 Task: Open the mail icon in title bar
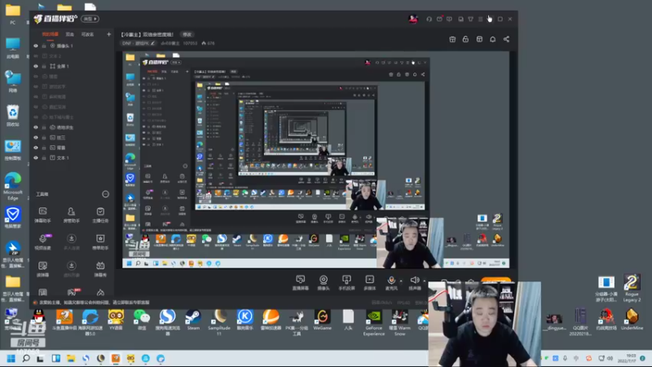coord(439,19)
